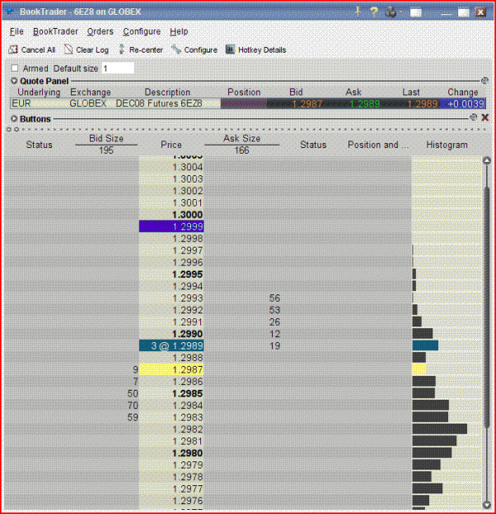496x514 pixels.
Task: Click the teal histogram bar at 1.2989
Action: click(425, 345)
